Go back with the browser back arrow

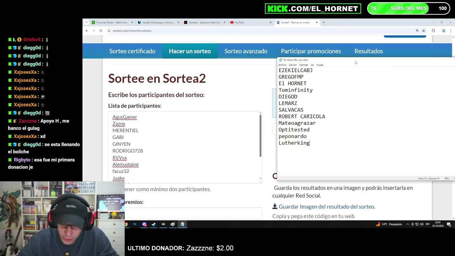87,31
